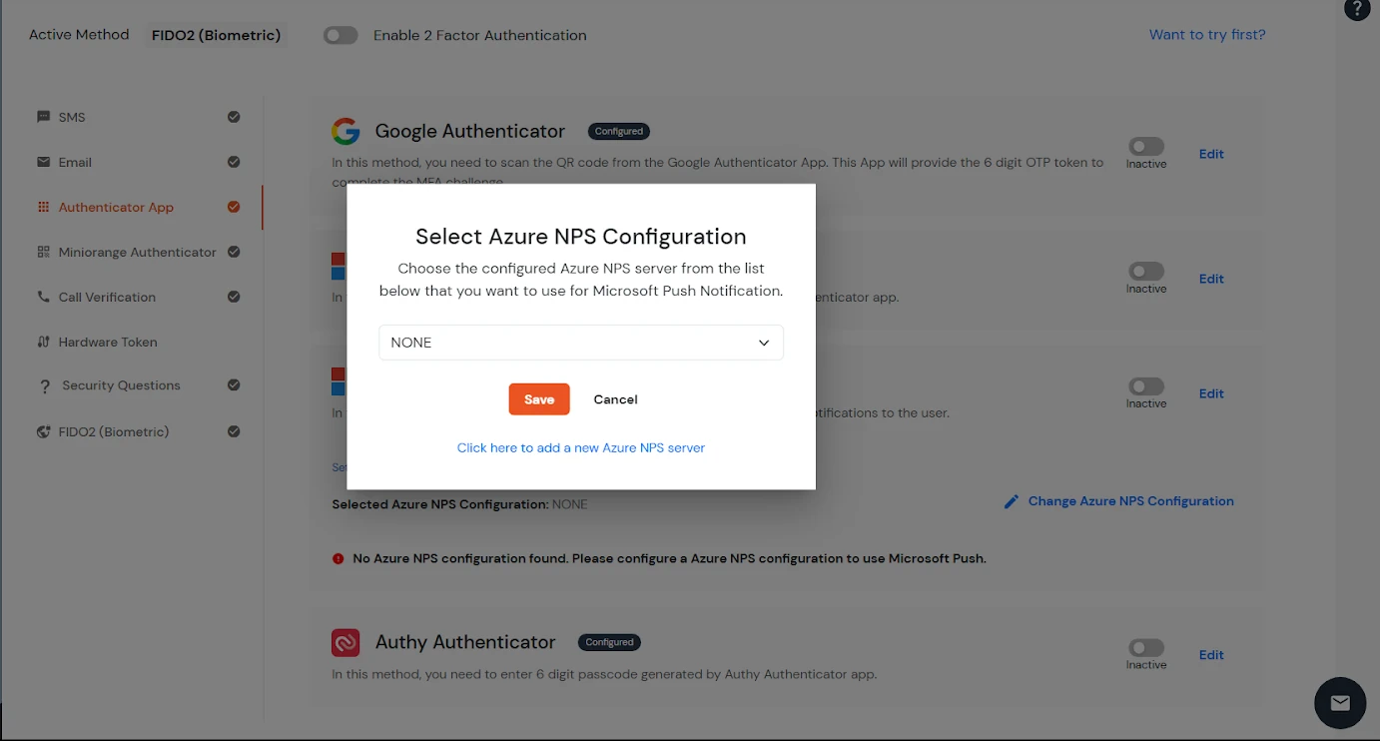
Task: Click the help question mark icon
Action: click(x=1356, y=10)
